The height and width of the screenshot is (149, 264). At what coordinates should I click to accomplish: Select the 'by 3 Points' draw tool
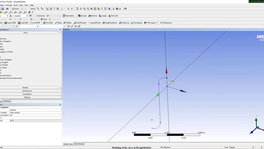pyautogui.click(x=4, y=65)
